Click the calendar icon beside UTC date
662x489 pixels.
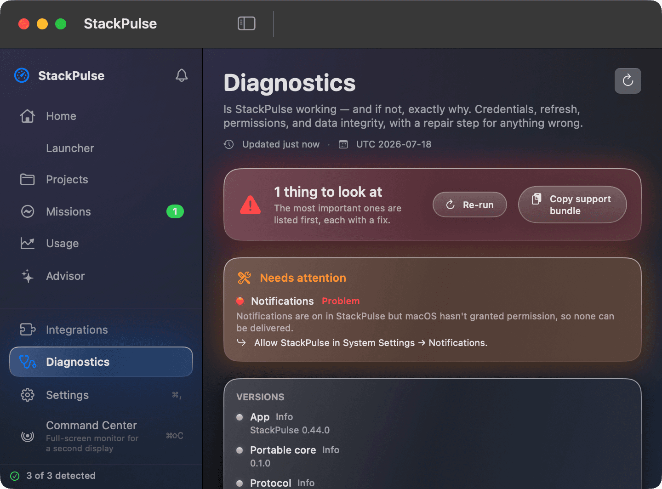click(x=343, y=144)
